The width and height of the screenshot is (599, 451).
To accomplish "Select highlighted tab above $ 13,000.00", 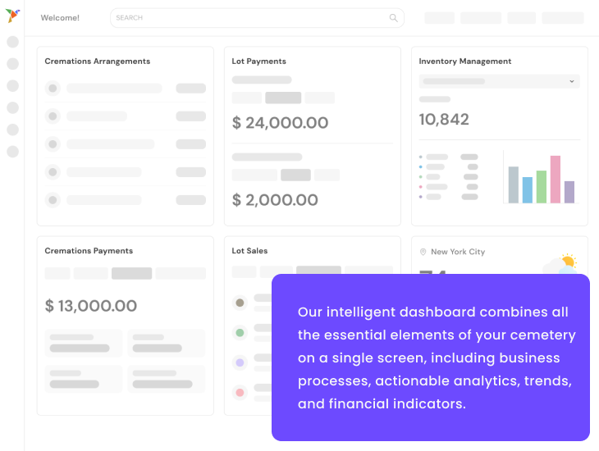I will [x=131, y=274].
